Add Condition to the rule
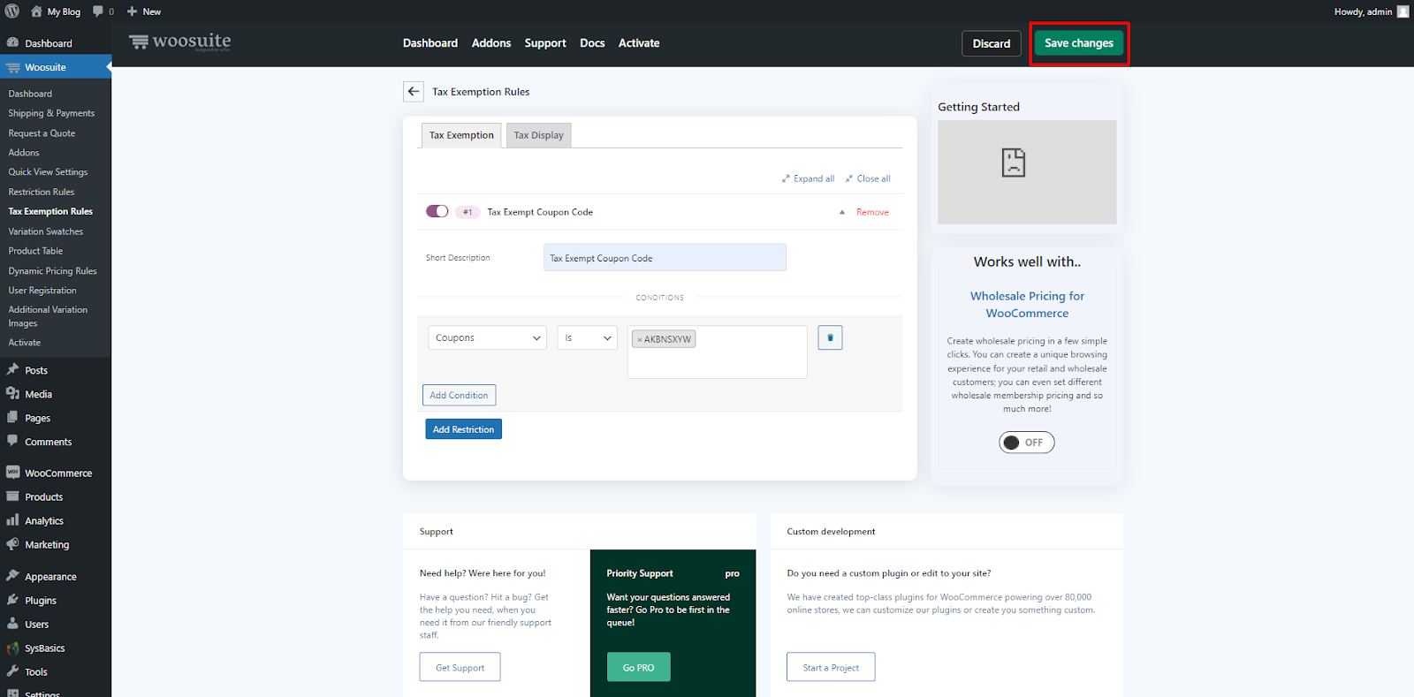The image size is (1414, 697). [459, 395]
